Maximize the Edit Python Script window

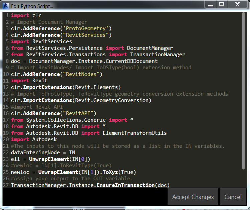(222, 5)
